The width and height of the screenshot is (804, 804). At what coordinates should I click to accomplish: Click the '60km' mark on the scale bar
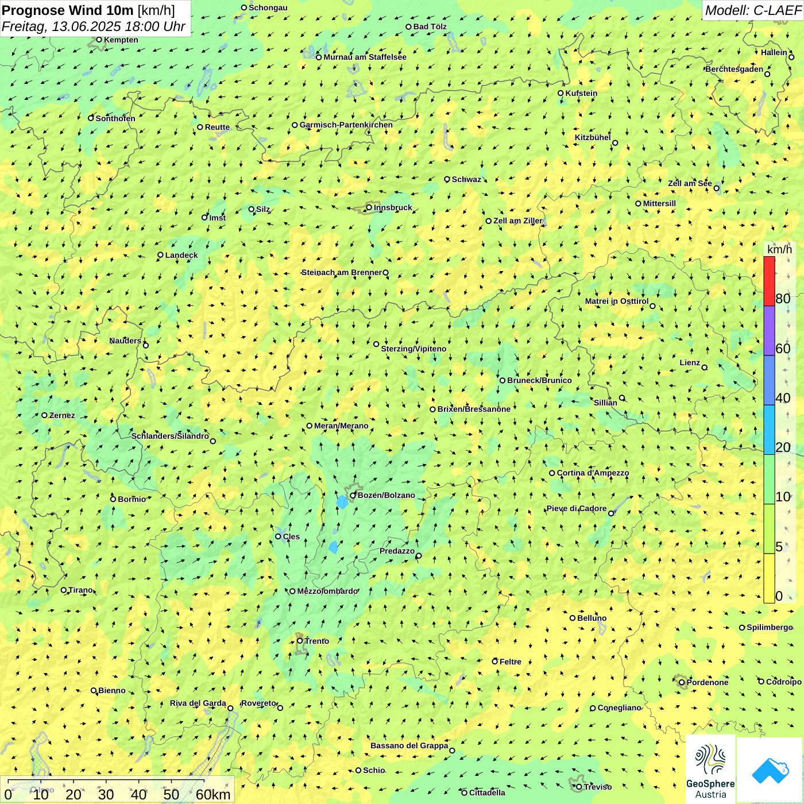tap(213, 794)
